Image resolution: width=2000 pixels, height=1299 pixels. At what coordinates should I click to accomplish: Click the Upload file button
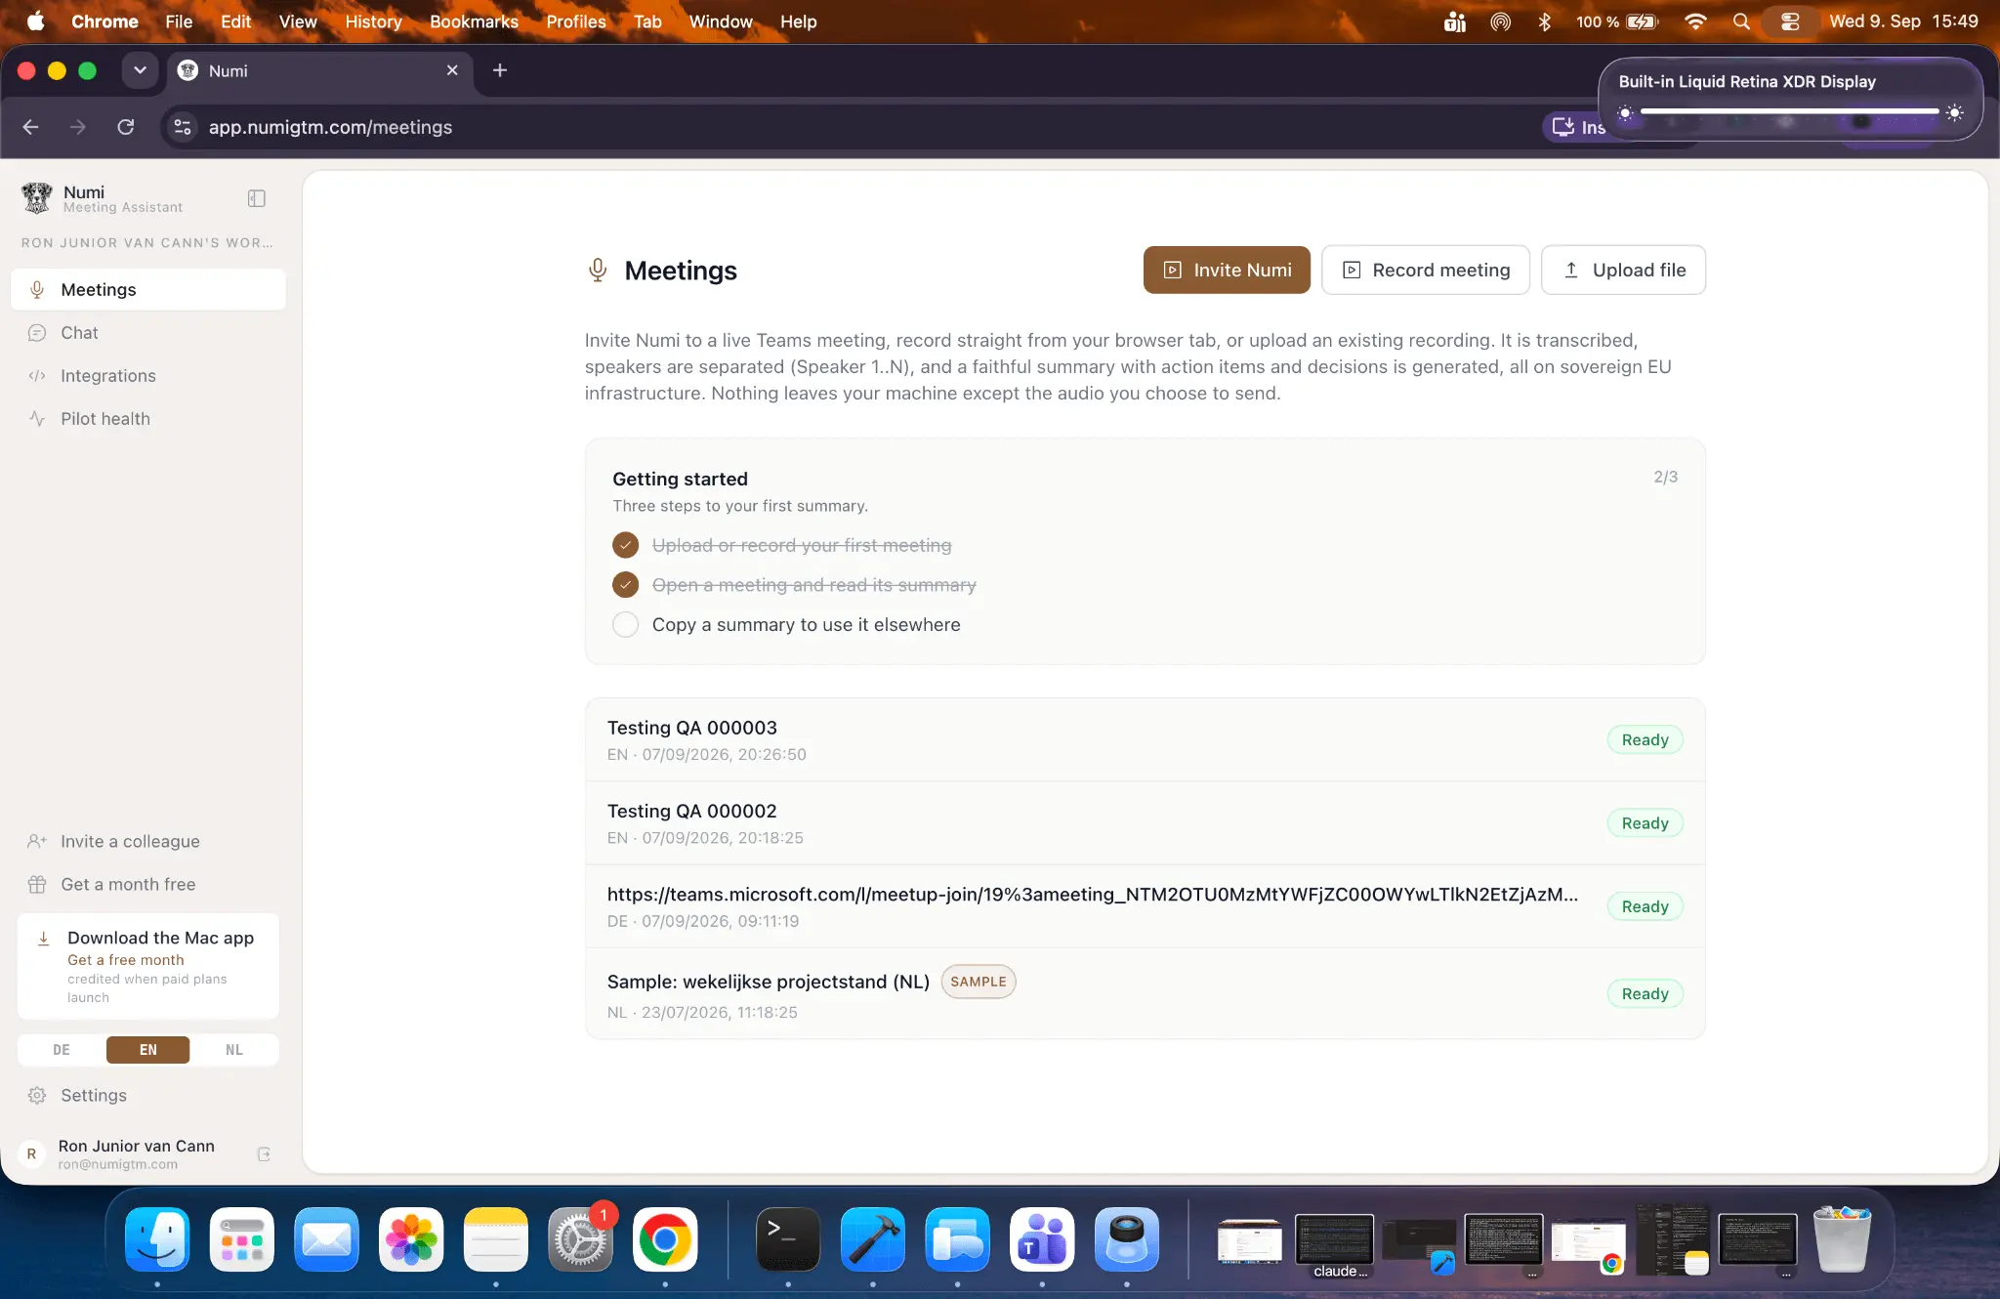[1623, 270]
